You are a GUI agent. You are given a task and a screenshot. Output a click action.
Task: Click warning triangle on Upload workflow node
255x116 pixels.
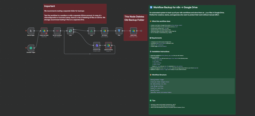pos(111,48)
